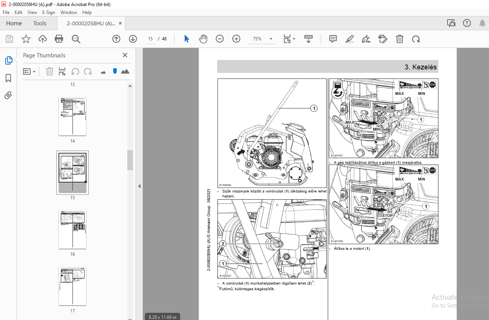Open the fit page options dropdown
Image resolution: width=489 pixels, height=320 pixels.
(x=289, y=39)
